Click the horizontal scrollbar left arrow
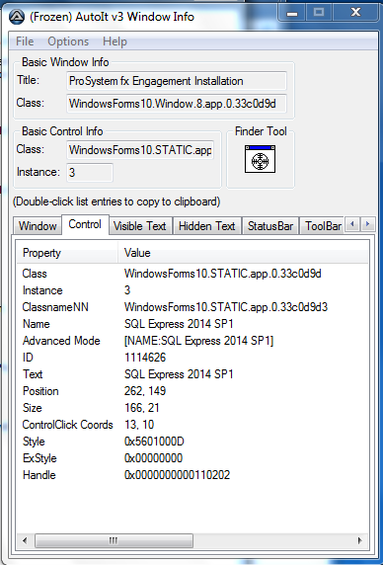Viewport: 383px width, 565px height. point(25,540)
